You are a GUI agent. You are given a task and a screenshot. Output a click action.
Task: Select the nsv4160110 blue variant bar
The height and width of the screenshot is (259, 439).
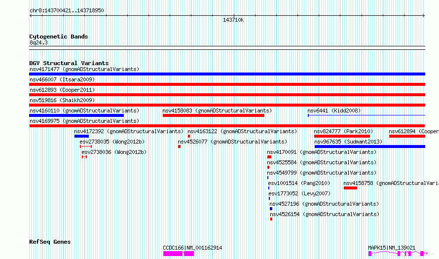tap(76, 115)
